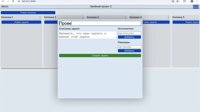200x112 pixels.
Task: Click the horizontal scrollbar under columns
Action: click(29, 68)
